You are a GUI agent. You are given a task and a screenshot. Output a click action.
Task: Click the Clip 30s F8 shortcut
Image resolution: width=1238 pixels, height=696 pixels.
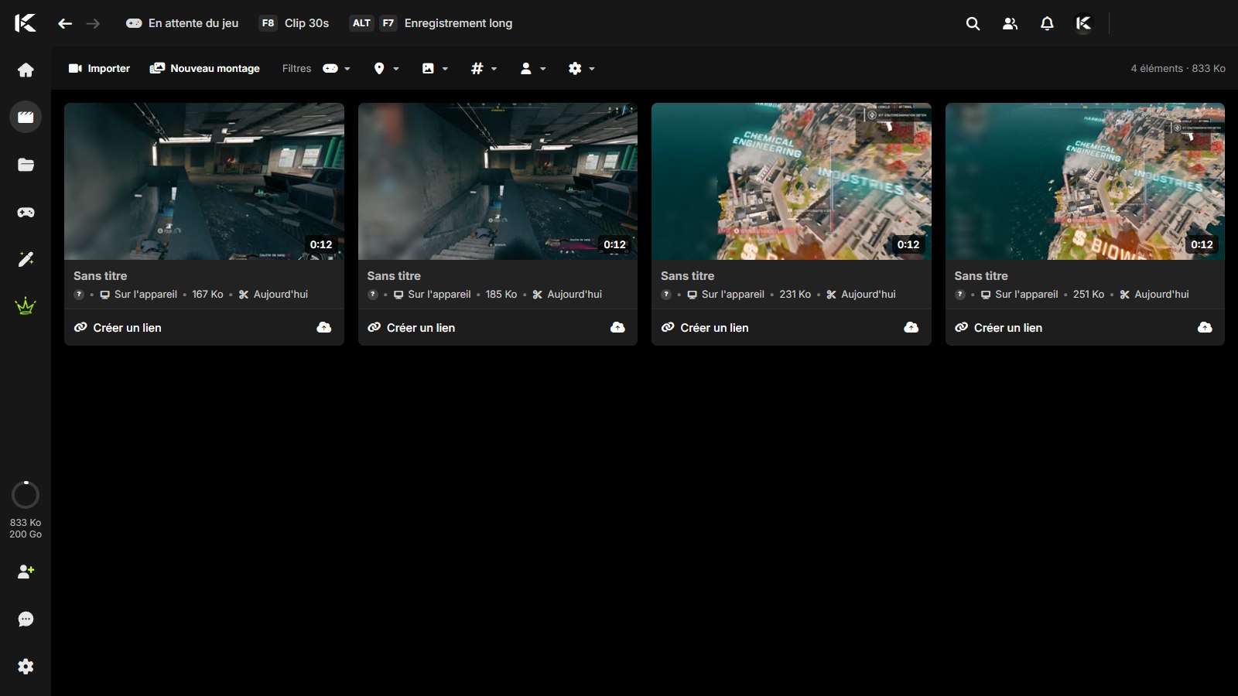tap(294, 23)
